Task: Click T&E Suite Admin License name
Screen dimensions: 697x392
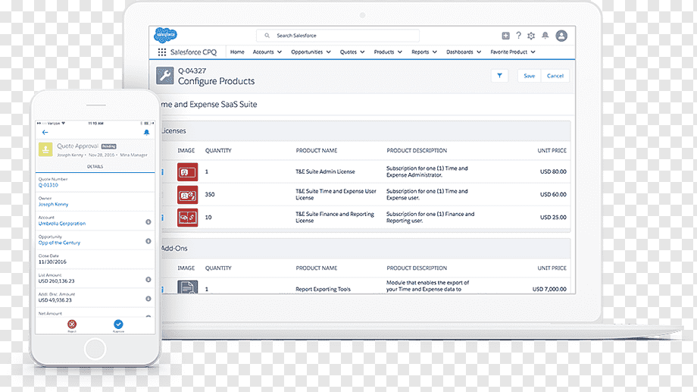Action: (x=325, y=172)
